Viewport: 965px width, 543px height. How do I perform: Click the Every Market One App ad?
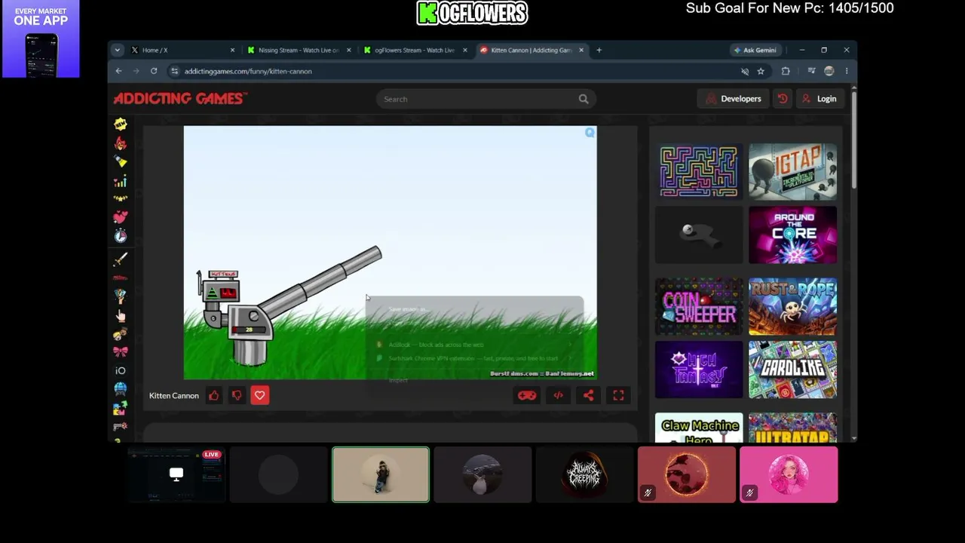point(41,39)
